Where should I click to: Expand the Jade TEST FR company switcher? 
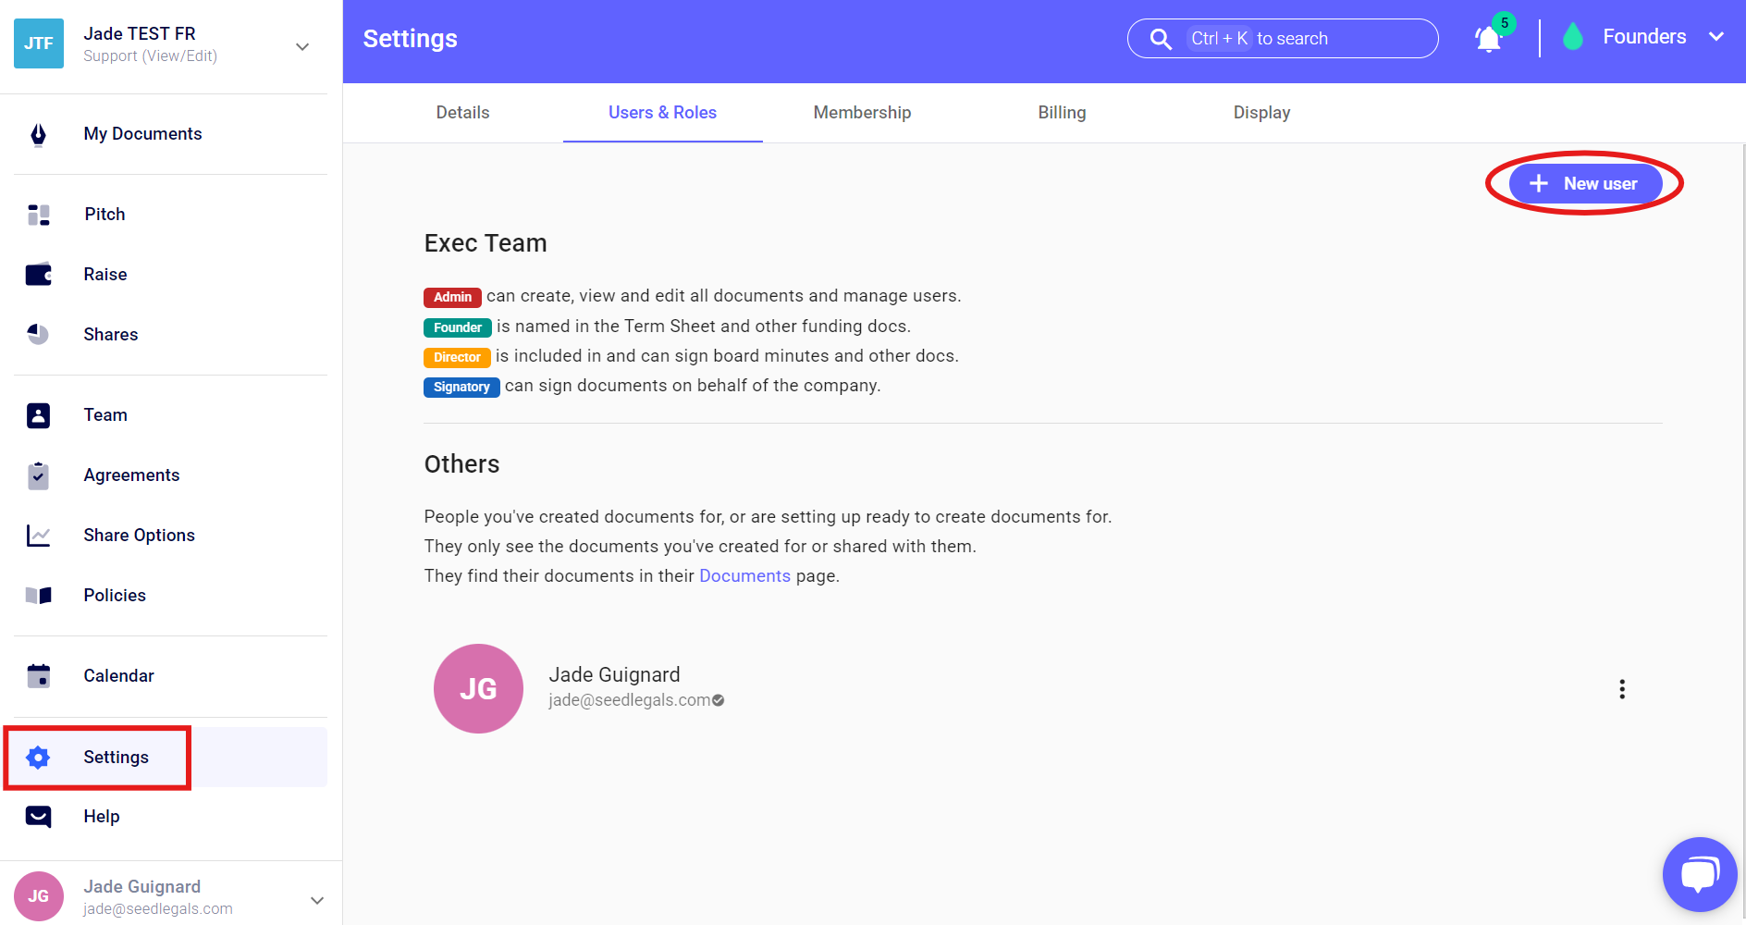[x=301, y=46]
